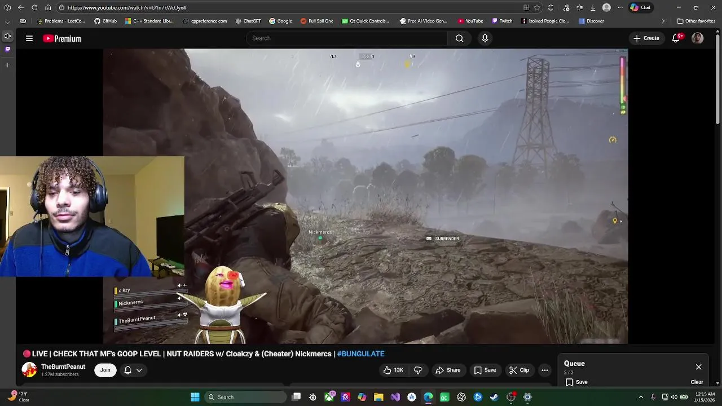The height and width of the screenshot is (406, 722).
Task: Click the Windows taskbar search box
Action: 245,397
